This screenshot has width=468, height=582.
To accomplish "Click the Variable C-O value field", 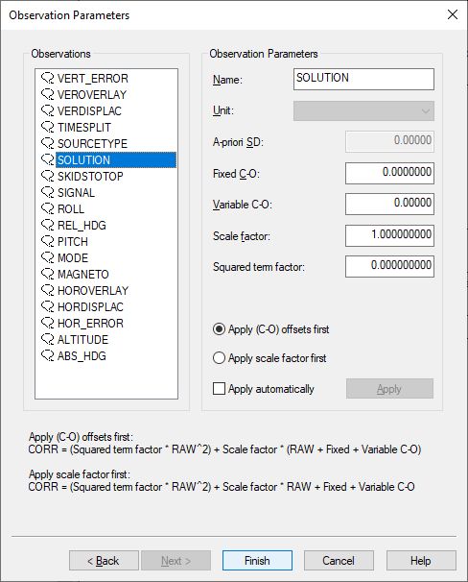I will point(389,204).
